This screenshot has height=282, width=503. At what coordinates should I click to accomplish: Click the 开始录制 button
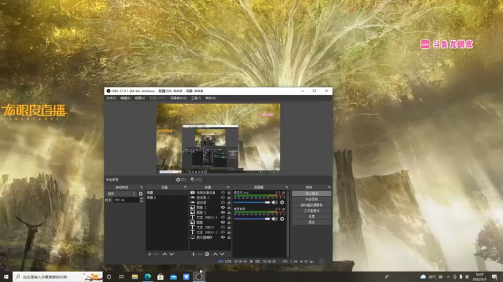coord(311,199)
